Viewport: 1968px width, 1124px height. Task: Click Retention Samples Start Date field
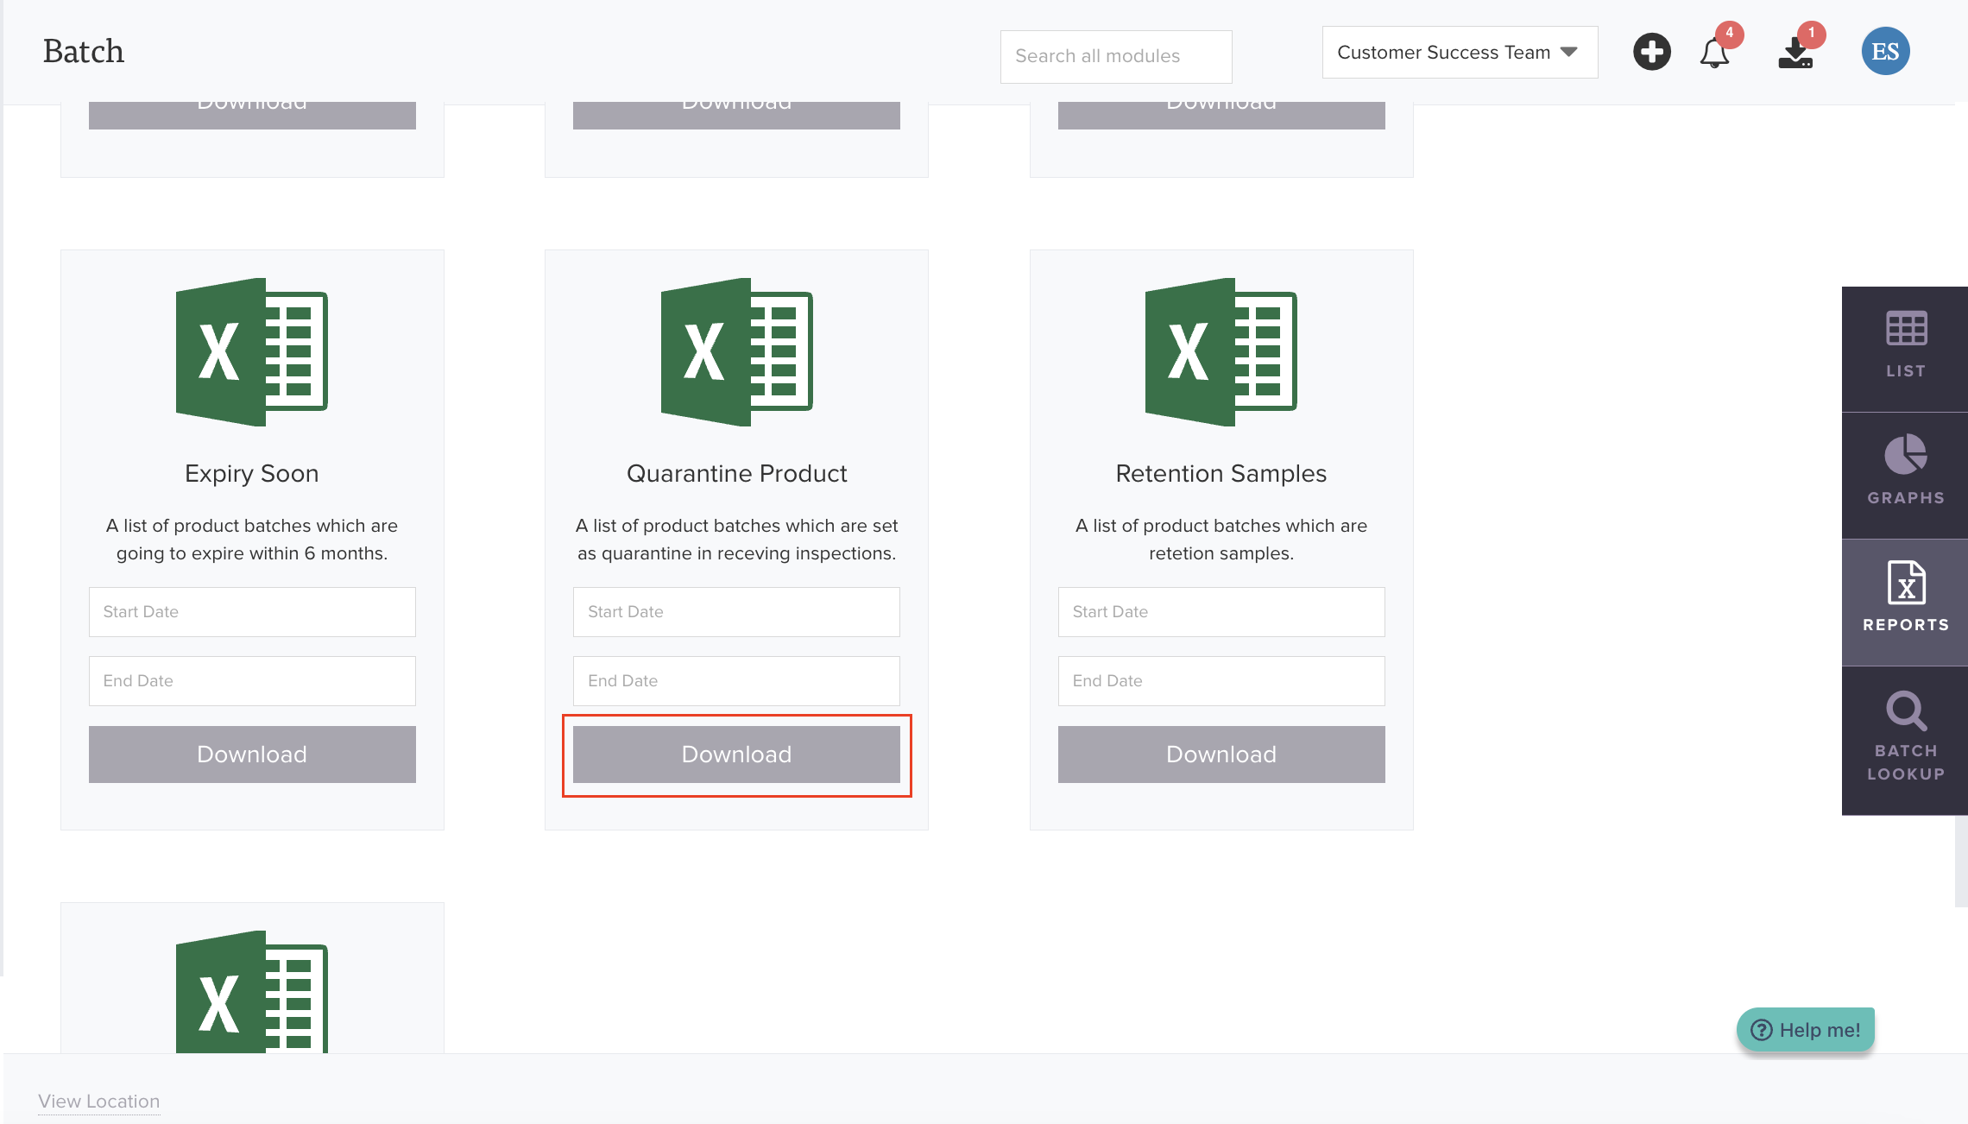coord(1221,612)
